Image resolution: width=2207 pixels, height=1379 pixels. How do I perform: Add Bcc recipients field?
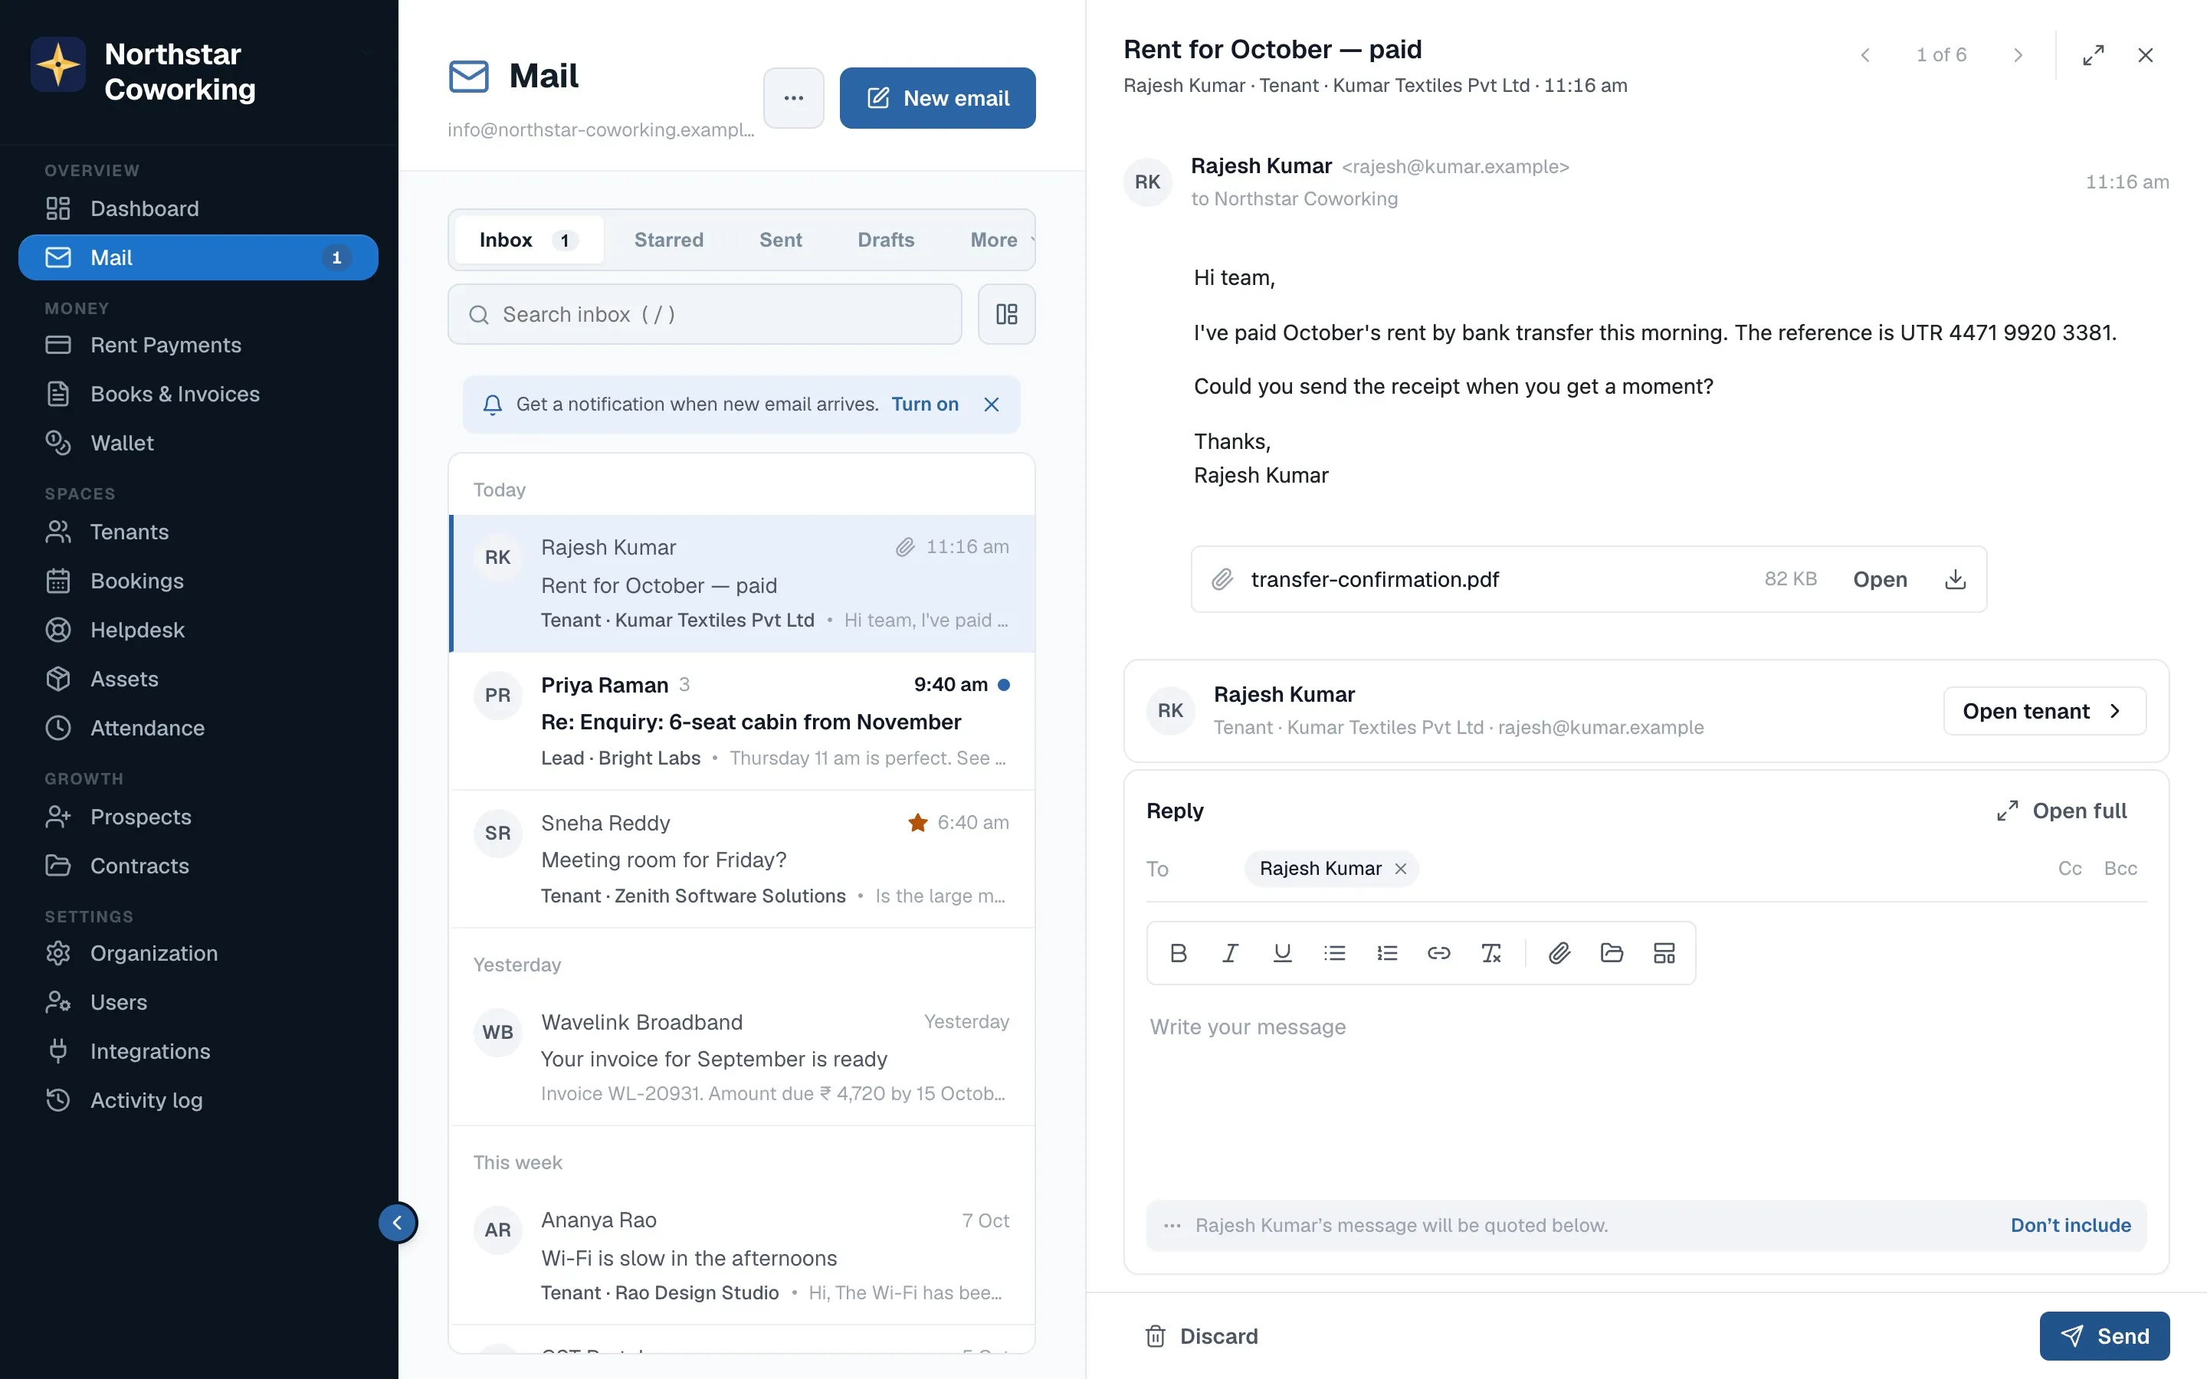[x=2120, y=868]
